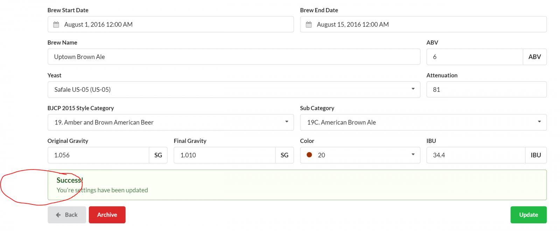Click calendar icon in Brew End Date

(x=309, y=24)
